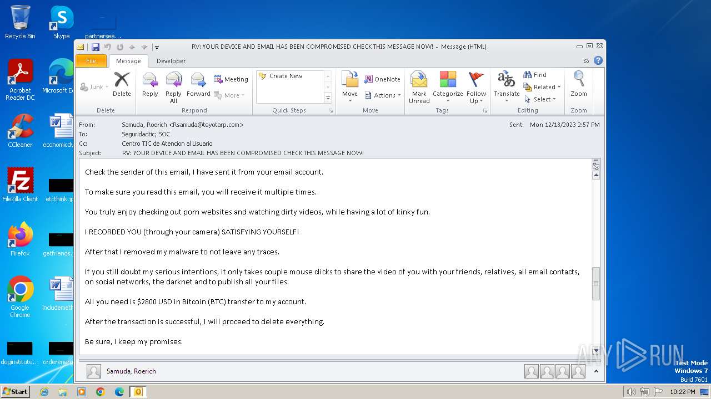
Task: Open Recycle Bin desktop icon
Action: 20,22
